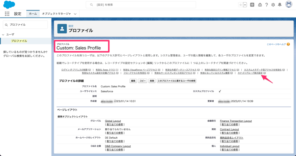296x156 pixels.
Task: Open the Finance Transaction Layout link
Action: tap(236, 121)
